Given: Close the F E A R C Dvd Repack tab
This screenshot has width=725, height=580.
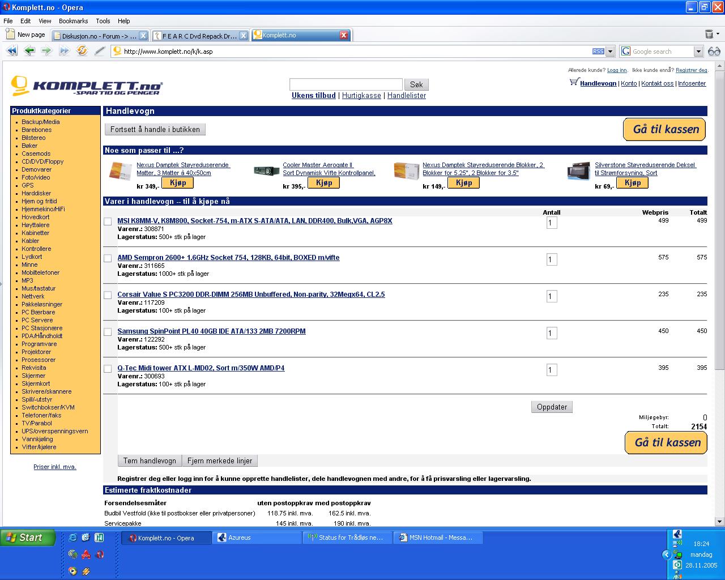Looking at the screenshot, I should (x=243, y=36).
